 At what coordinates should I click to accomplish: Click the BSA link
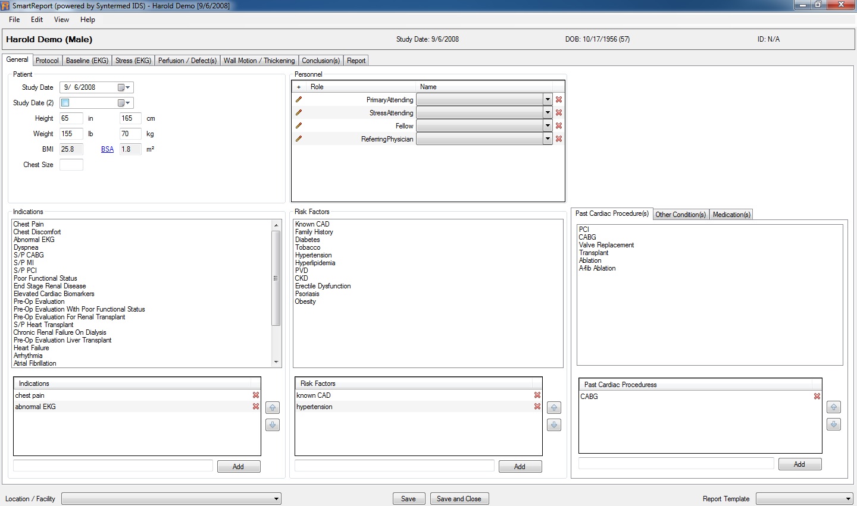[x=107, y=149]
